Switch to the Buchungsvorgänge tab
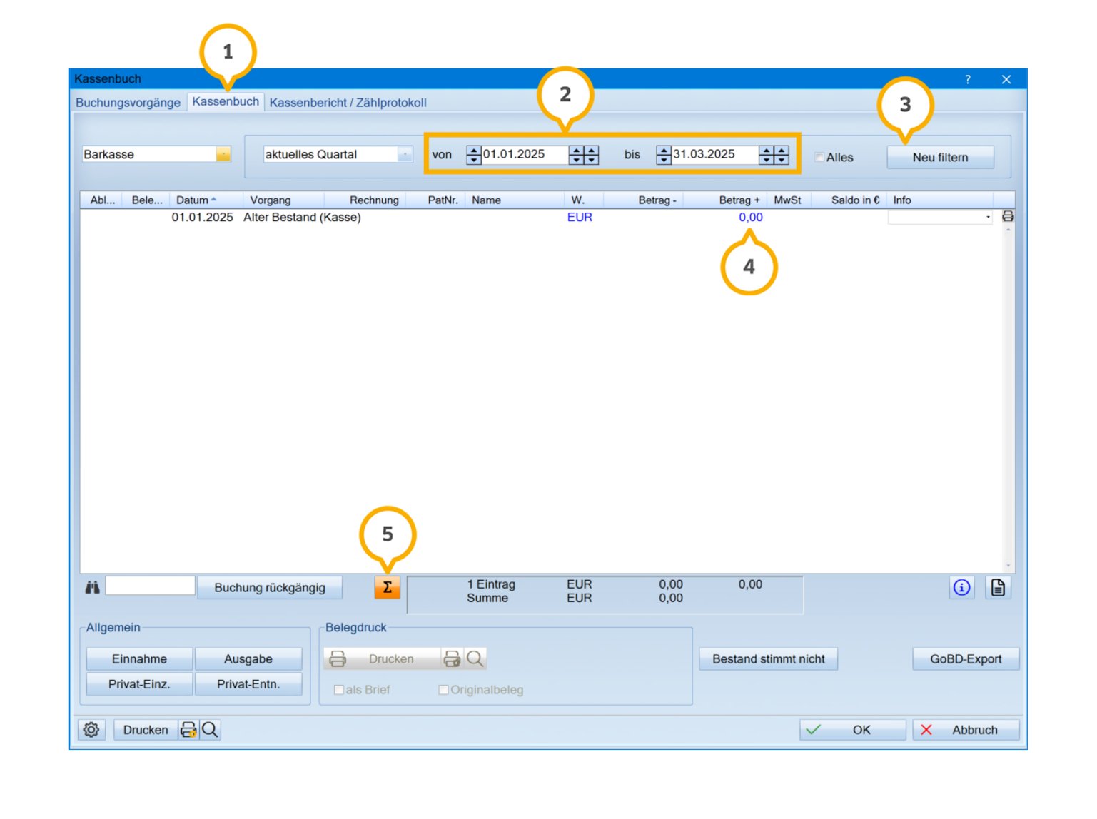 click(x=128, y=102)
